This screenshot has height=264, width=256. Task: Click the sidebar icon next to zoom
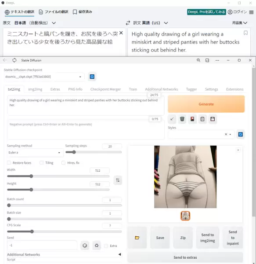(x=207, y=60)
